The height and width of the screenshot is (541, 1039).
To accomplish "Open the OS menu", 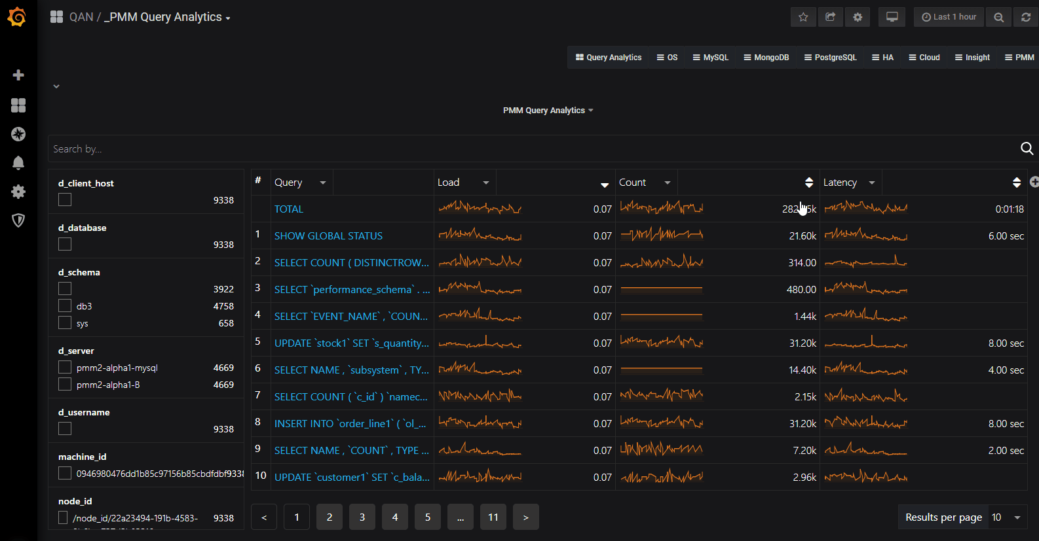I will pyautogui.click(x=667, y=58).
